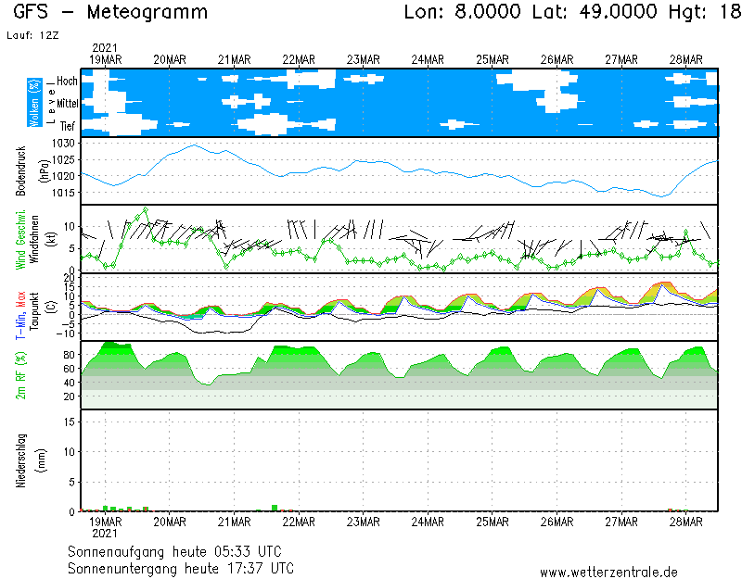Click the Taupunkt temperature axis label
The image size is (742, 579).
click(32, 308)
